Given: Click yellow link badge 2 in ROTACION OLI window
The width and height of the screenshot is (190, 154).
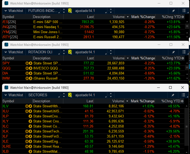Looking at the screenshot, I should pos(70,52).
